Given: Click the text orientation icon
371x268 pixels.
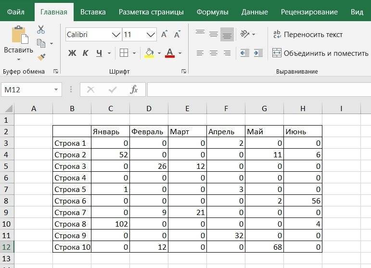Looking at the screenshot, I should (244, 34).
